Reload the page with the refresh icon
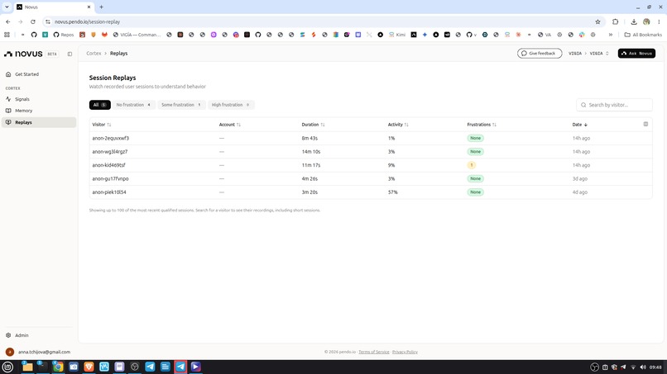The height and width of the screenshot is (374, 667). pyautogui.click(x=33, y=21)
